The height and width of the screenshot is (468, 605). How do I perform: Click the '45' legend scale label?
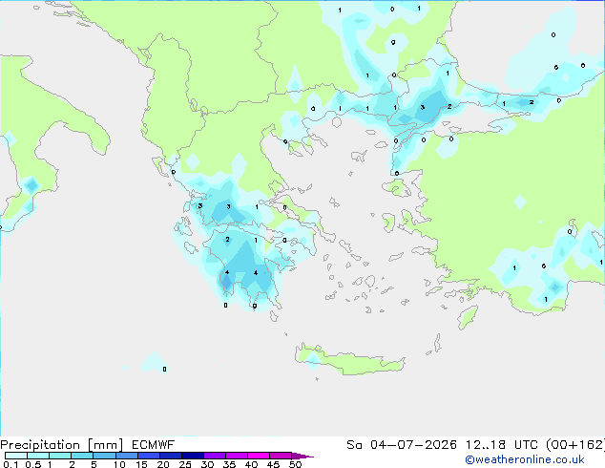(273, 464)
